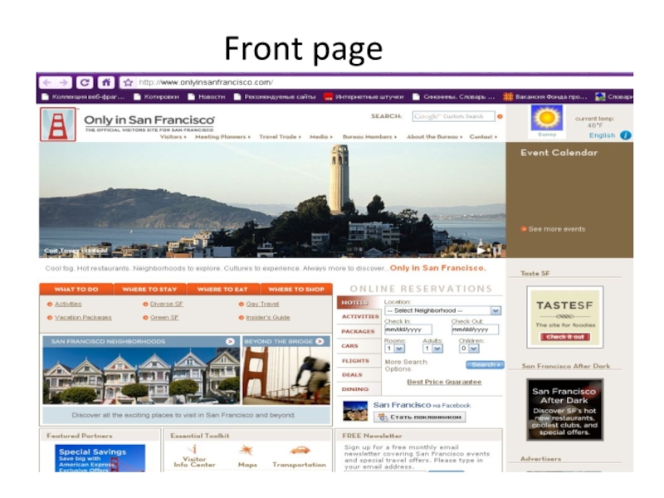The width and height of the screenshot is (664, 498).
Task: Switch to the Where To Stay tab
Action: [149, 289]
